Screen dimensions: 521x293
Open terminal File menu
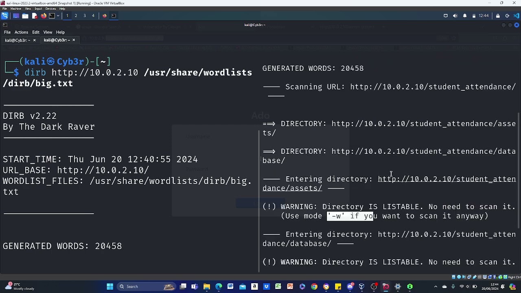pos(7,32)
